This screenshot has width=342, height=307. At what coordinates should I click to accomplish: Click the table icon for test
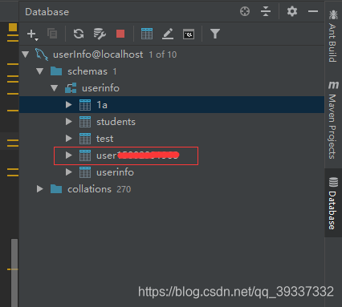tap(85, 139)
